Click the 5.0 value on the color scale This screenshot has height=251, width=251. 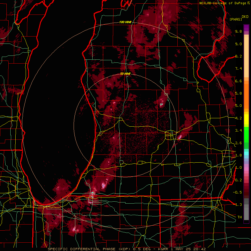[238, 106]
